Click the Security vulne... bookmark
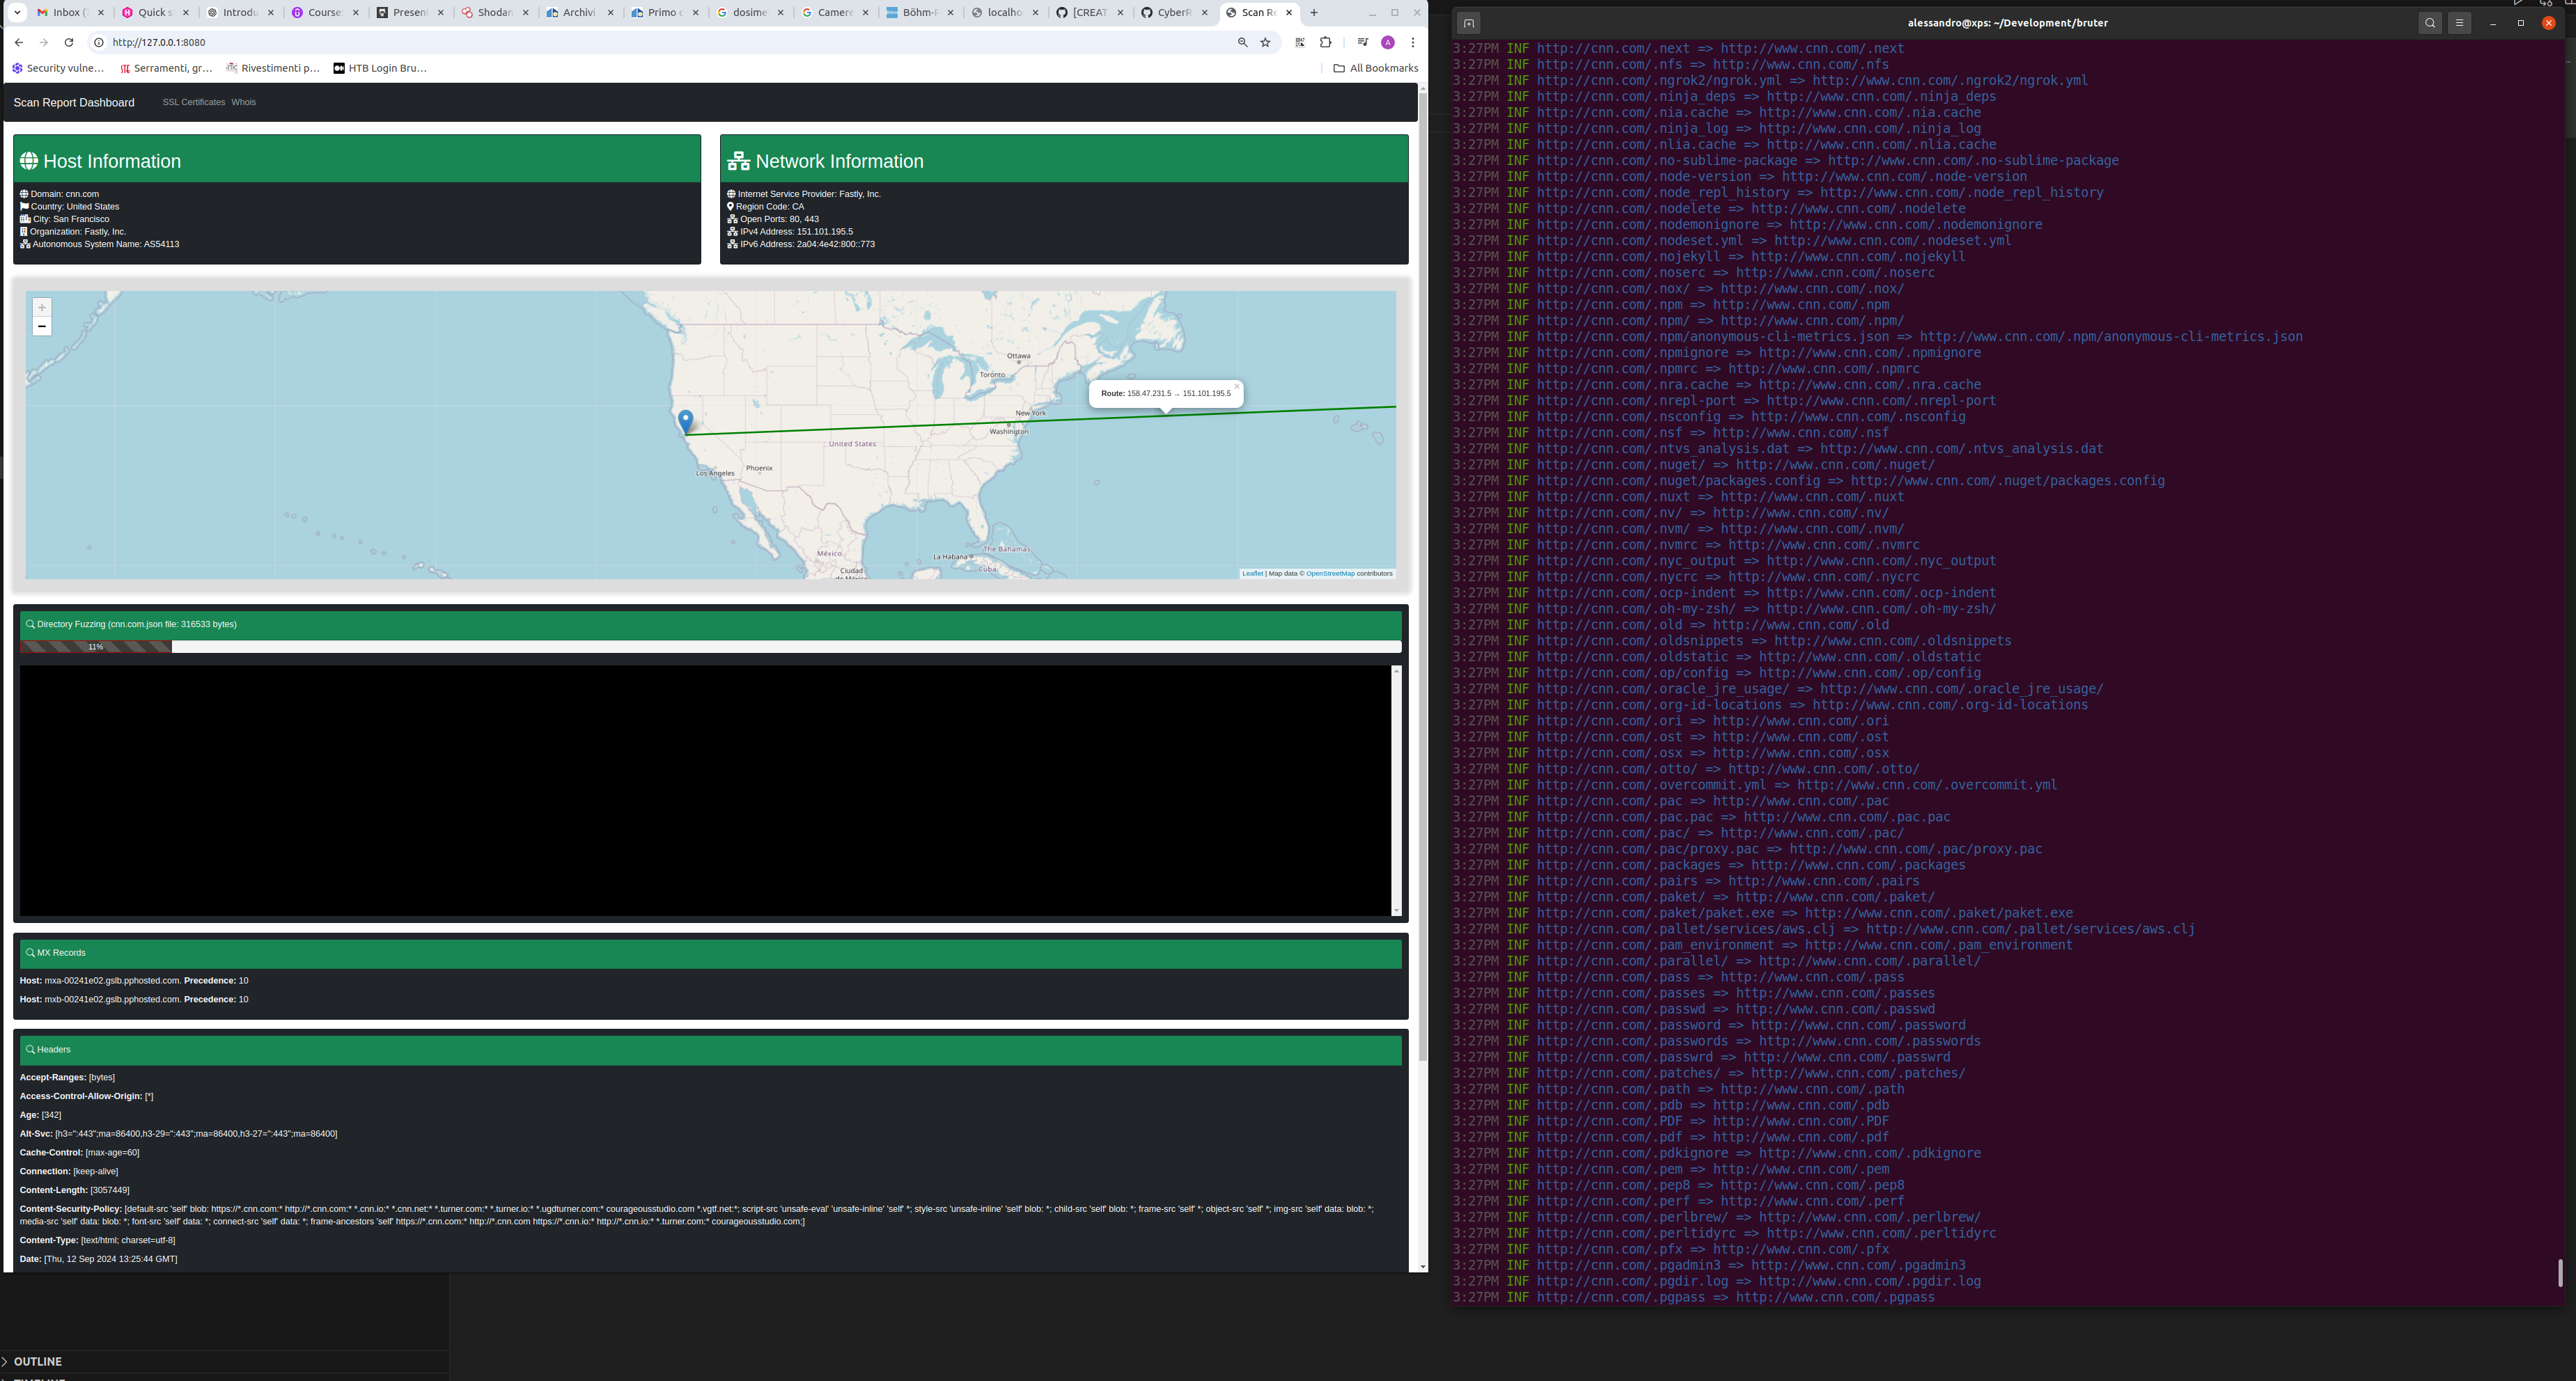The height and width of the screenshot is (1381, 2576). [x=58, y=68]
